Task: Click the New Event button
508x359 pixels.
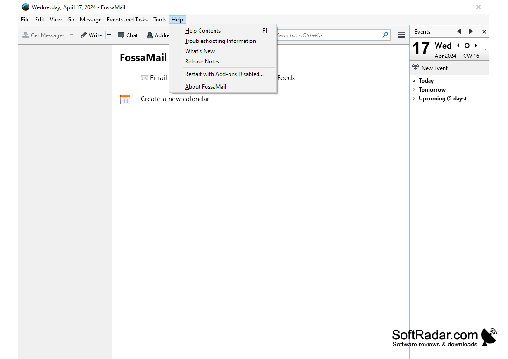Action: coord(429,68)
